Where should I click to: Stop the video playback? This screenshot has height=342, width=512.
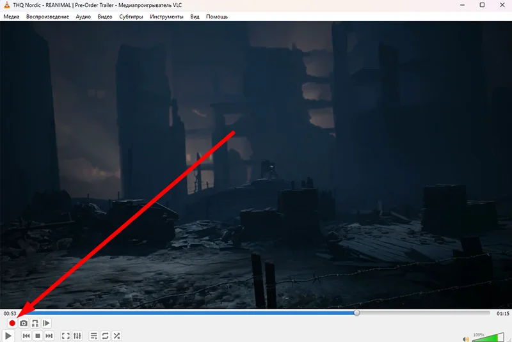[38, 336]
